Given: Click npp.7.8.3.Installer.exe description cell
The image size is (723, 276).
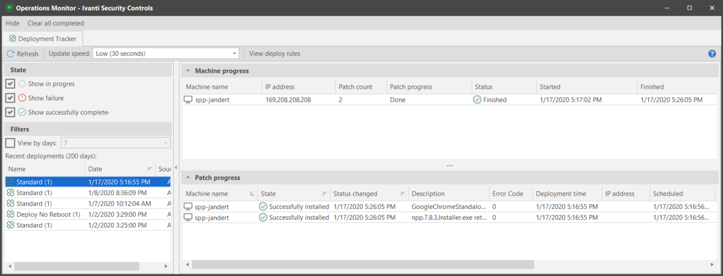Looking at the screenshot, I should [449, 218].
